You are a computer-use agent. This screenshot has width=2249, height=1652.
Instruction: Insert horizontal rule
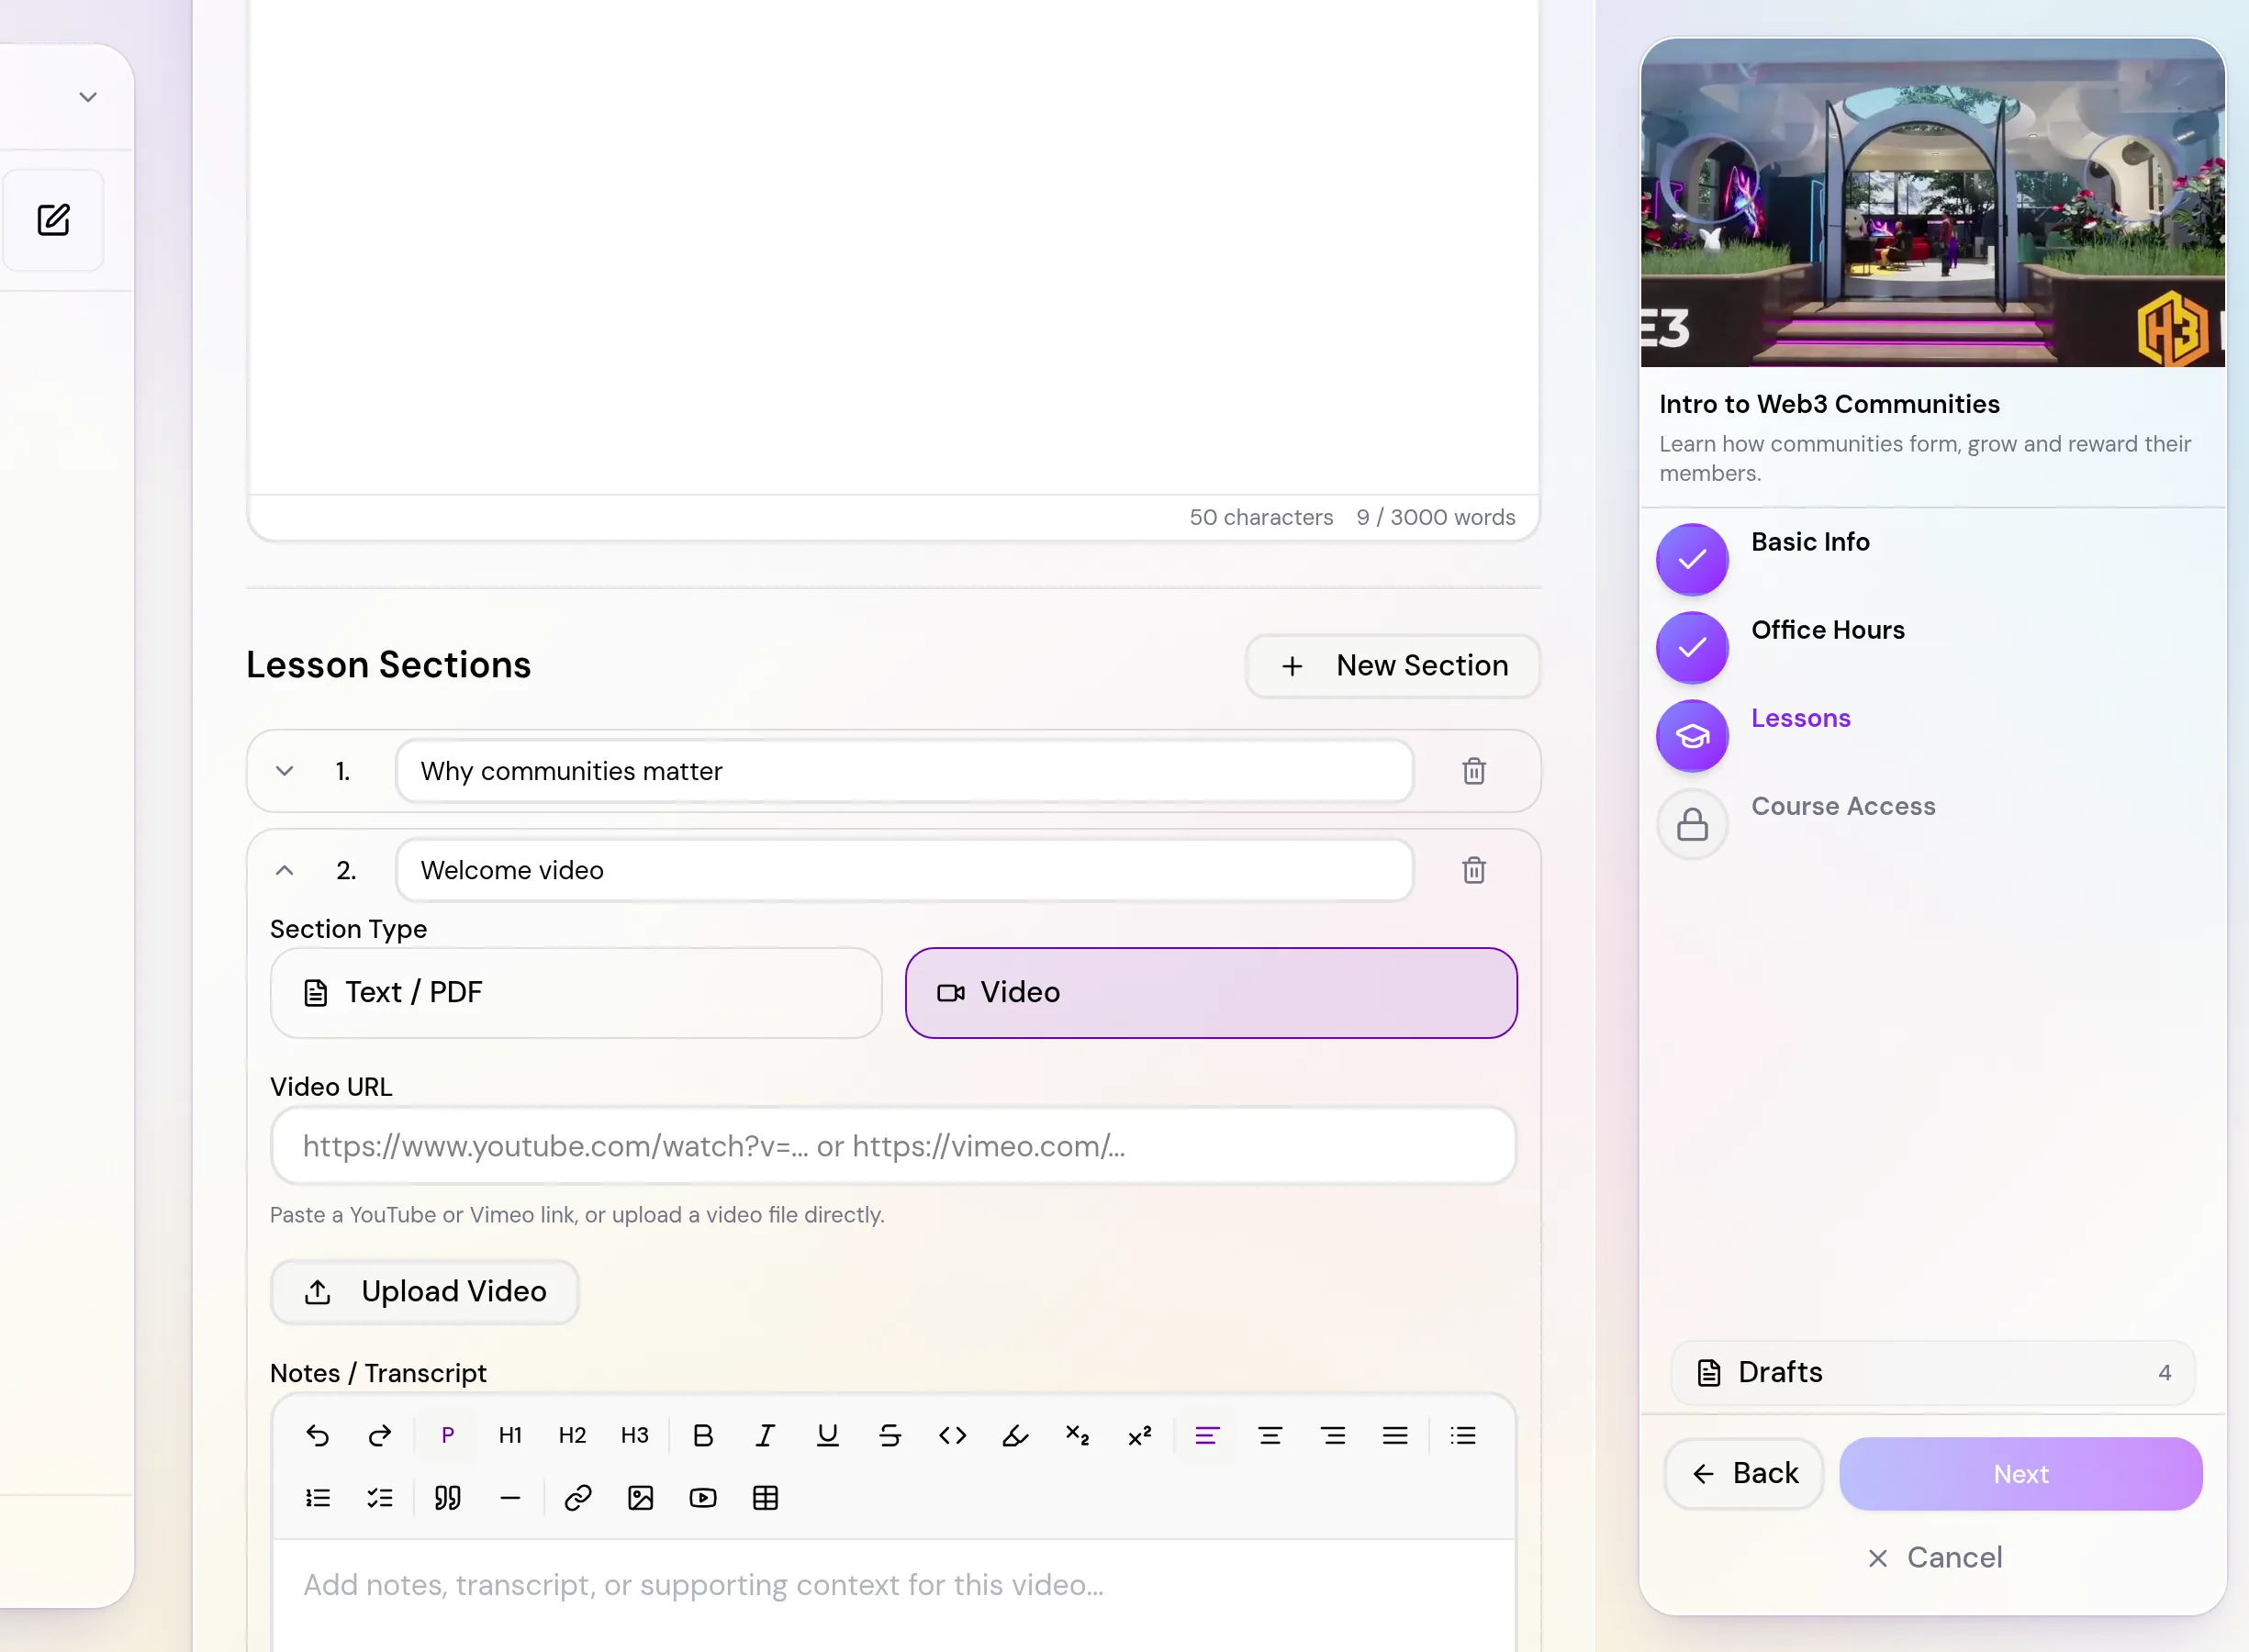(x=510, y=1498)
